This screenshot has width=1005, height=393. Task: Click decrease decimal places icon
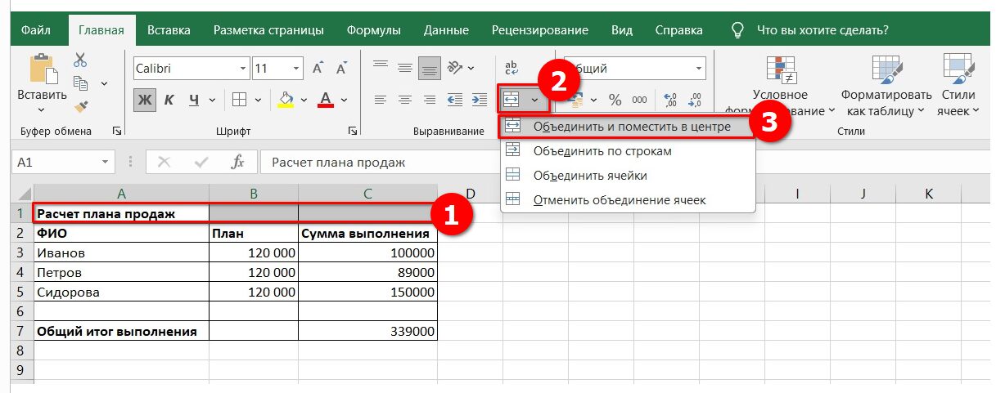pos(696,100)
